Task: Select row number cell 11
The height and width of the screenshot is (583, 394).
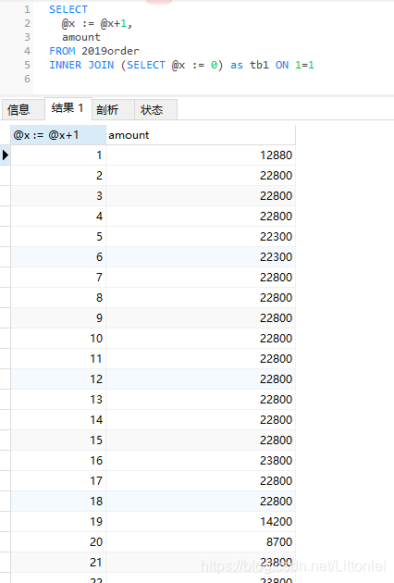Action: (x=58, y=359)
